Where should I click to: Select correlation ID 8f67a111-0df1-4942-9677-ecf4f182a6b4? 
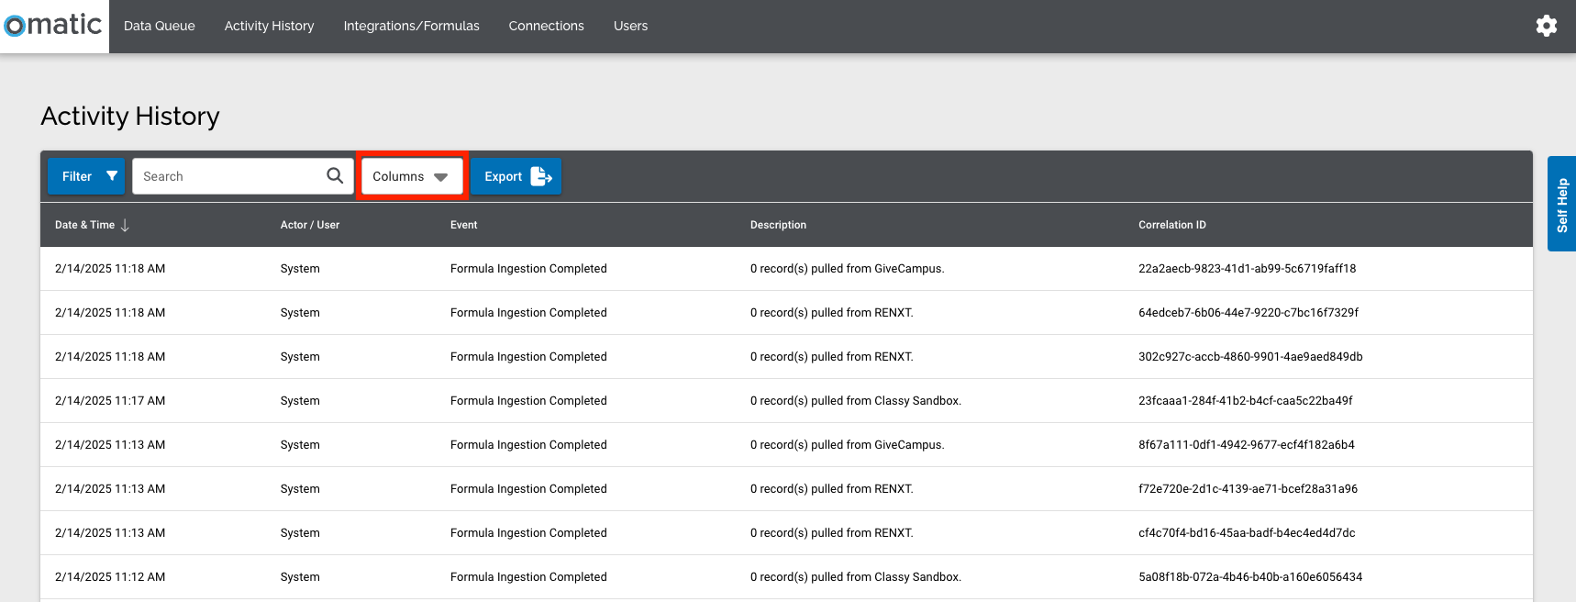1247,445
